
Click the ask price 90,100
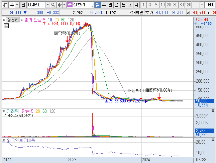(161, 12)
